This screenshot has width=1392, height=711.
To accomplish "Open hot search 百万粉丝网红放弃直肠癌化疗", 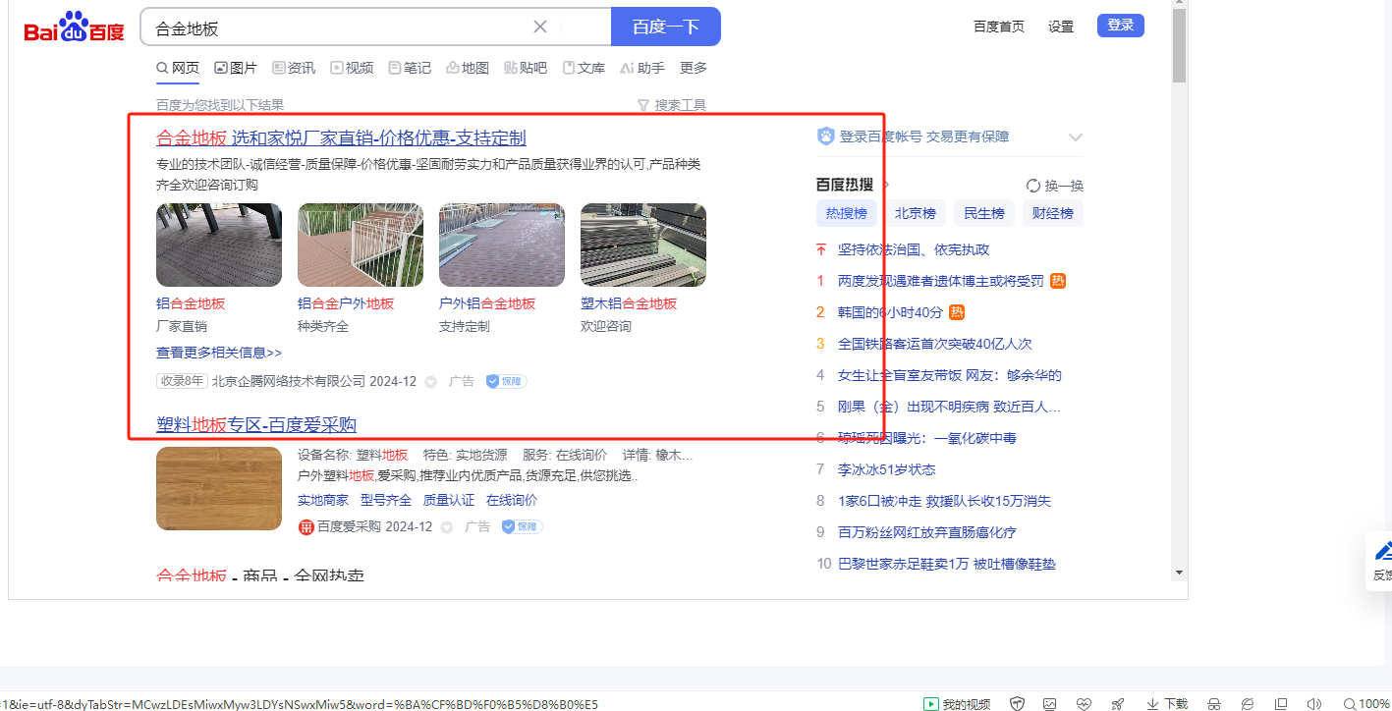I will point(927,532).
